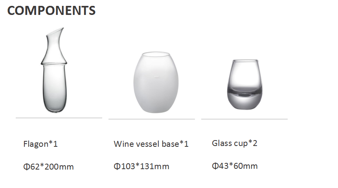Screen dimensions: 338x188
Task: Click the slanted spout of the flagon
Action: pos(55,31)
